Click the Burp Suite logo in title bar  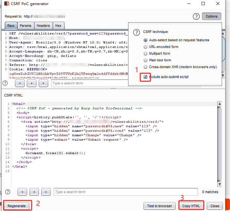(x=7, y=4)
